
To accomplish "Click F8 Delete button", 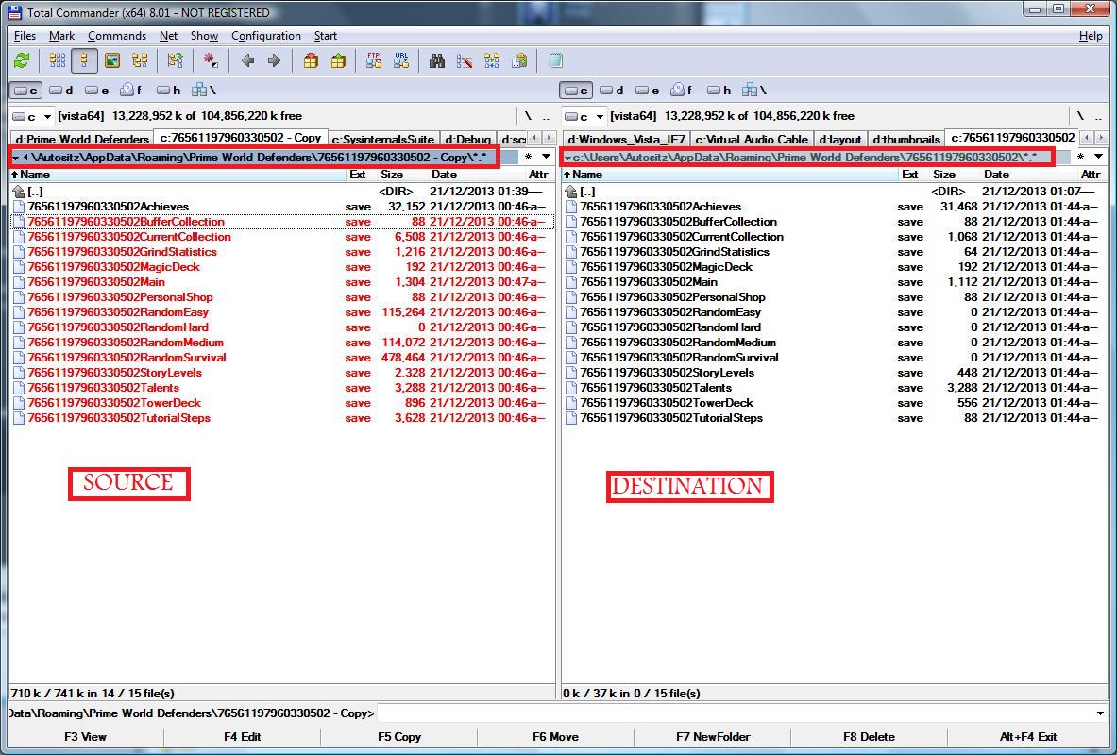I will (869, 737).
